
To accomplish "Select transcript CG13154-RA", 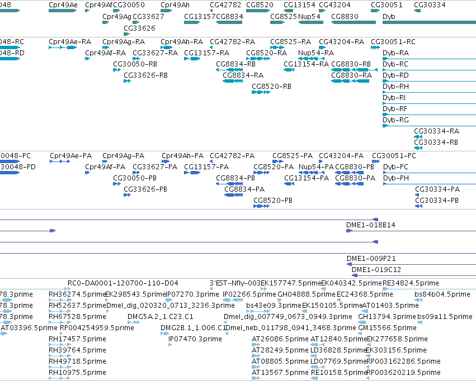I will [289, 70].
